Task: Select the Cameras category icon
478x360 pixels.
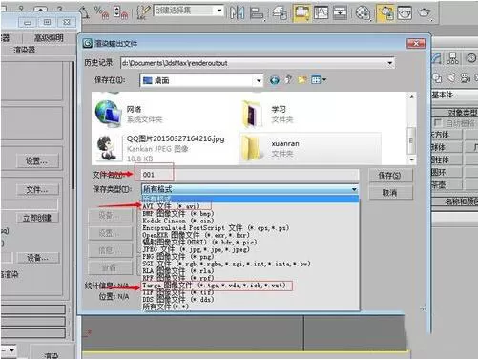Action: click(466, 78)
